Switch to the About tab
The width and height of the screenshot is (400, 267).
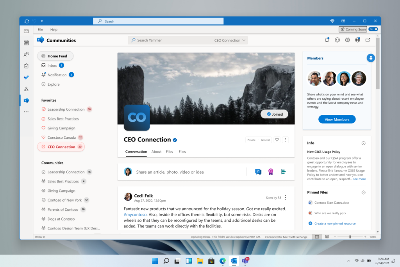pyautogui.click(x=156, y=152)
